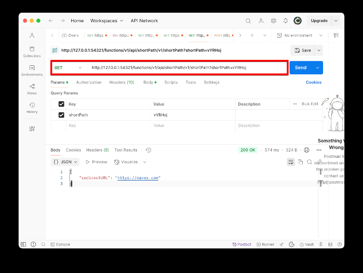Click the configure sidebar grid-plus icon
Screen dimensions: 363x273
[32, 129]
